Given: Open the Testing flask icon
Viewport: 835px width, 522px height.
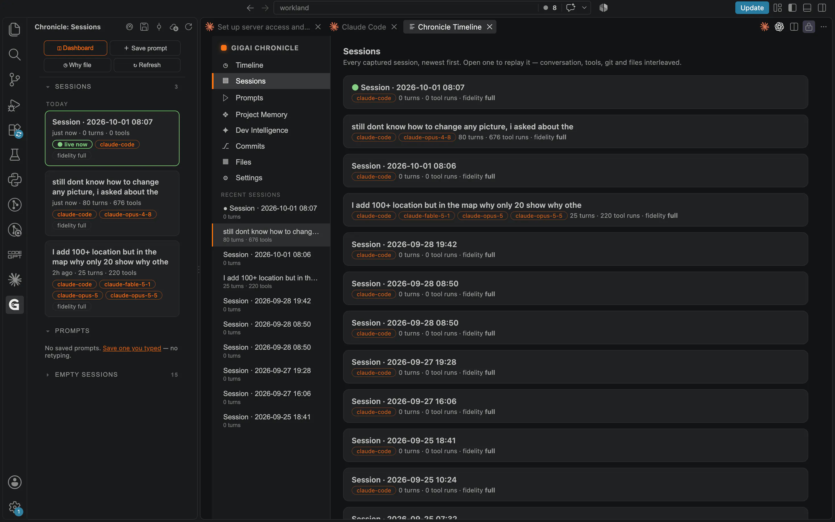Looking at the screenshot, I should tap(14, 154).
